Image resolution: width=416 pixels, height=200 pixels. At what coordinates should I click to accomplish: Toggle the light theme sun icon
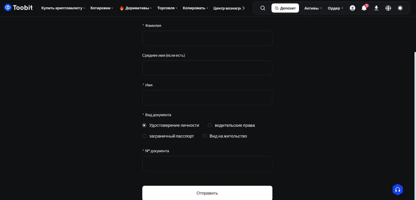tap(400, 8)
